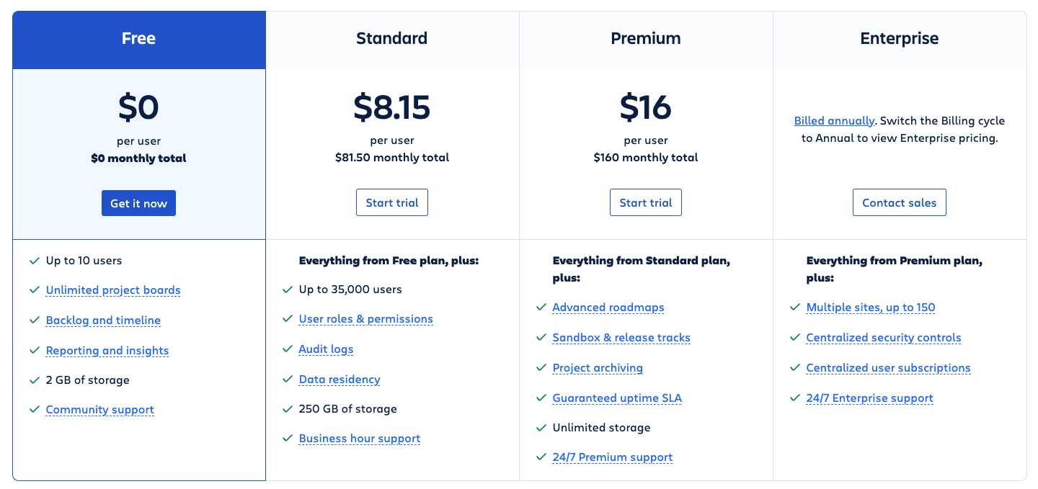
Task: Open the Billed annually link
Action: (834, 120)
